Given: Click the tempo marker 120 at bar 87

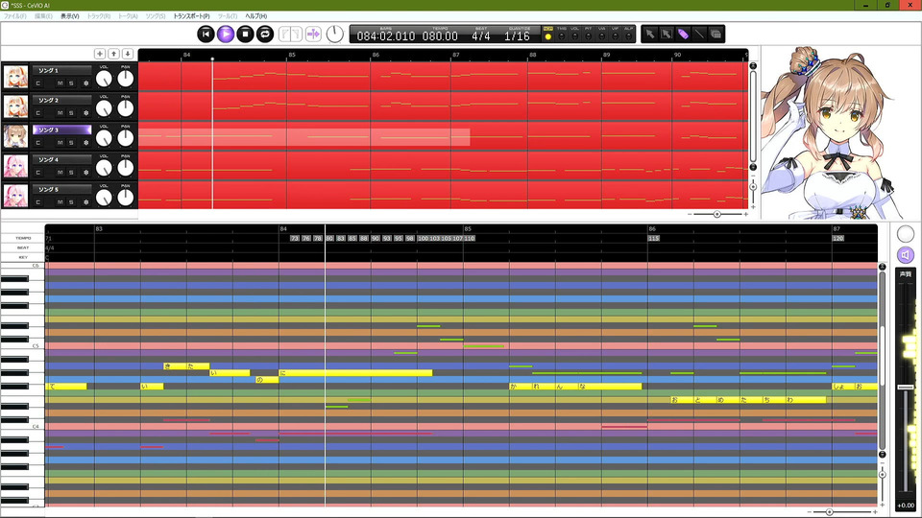Looking at the screenshot, I should (x=837, y=239).
